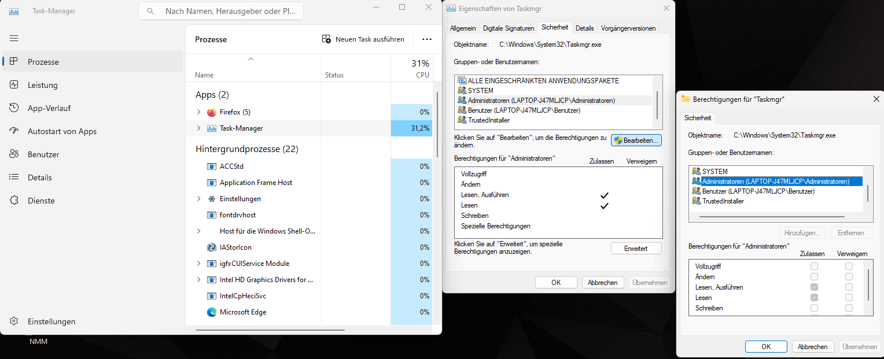The image size is (884, 359).
Task: Click the search magnifier icon in Task-Manager
Action: pos(150,11)
